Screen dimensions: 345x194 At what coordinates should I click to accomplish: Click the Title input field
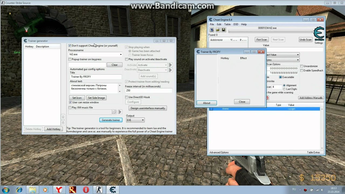click(95, 77)
